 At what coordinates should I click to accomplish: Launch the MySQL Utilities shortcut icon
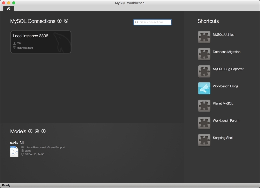coord(204,37)
